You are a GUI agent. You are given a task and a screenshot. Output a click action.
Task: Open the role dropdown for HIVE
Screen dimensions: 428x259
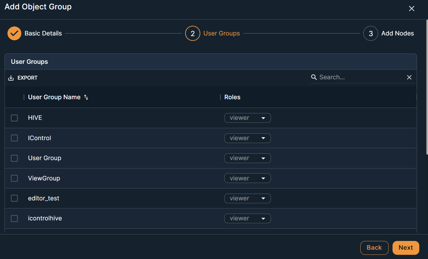tap(247, 118)
